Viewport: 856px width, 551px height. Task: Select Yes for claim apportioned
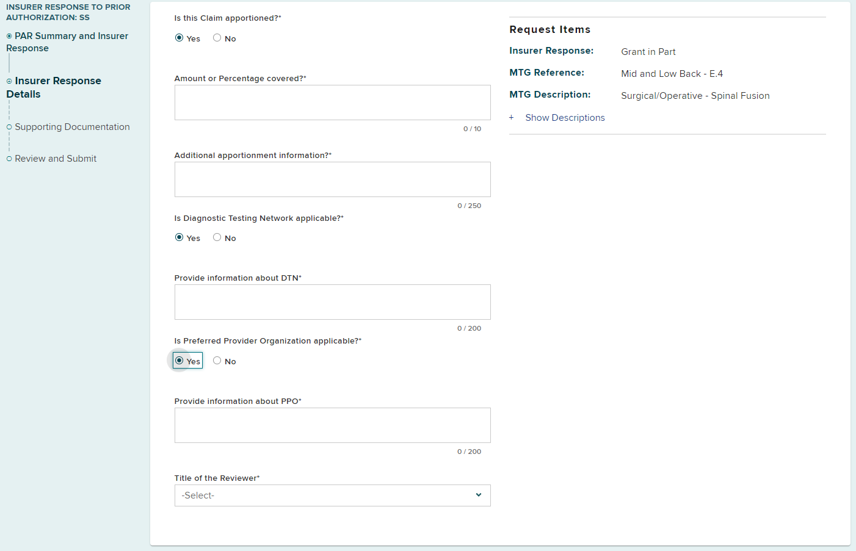(x=180, y=38)
